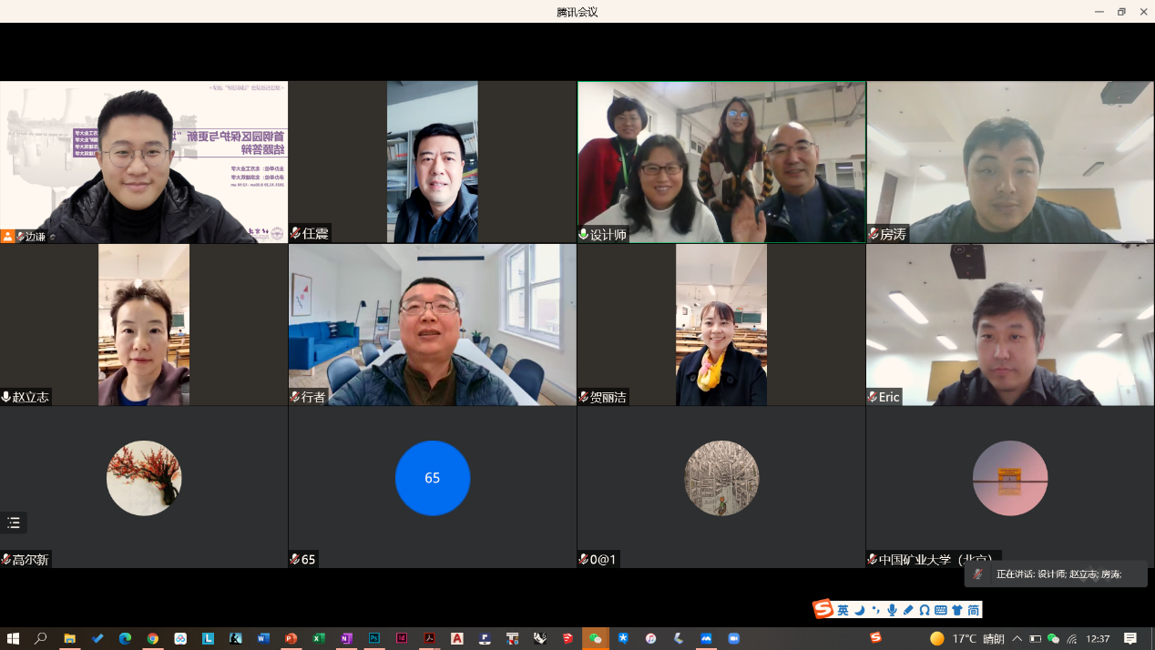Image resolution: width=1155 pixels, height=650 pixels.
Task: Expand hidden system tray icons
Action: 1017,639
